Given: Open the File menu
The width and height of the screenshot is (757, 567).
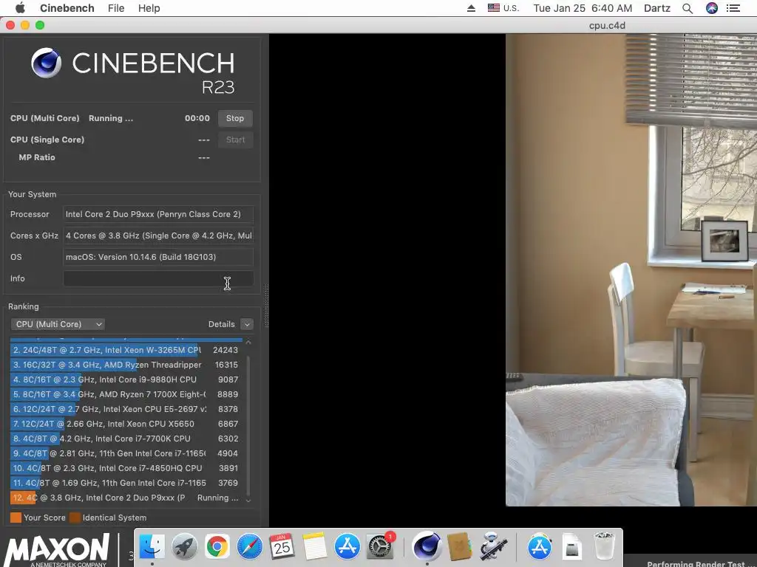Looking at the screenshot, I should pos(116,8).
